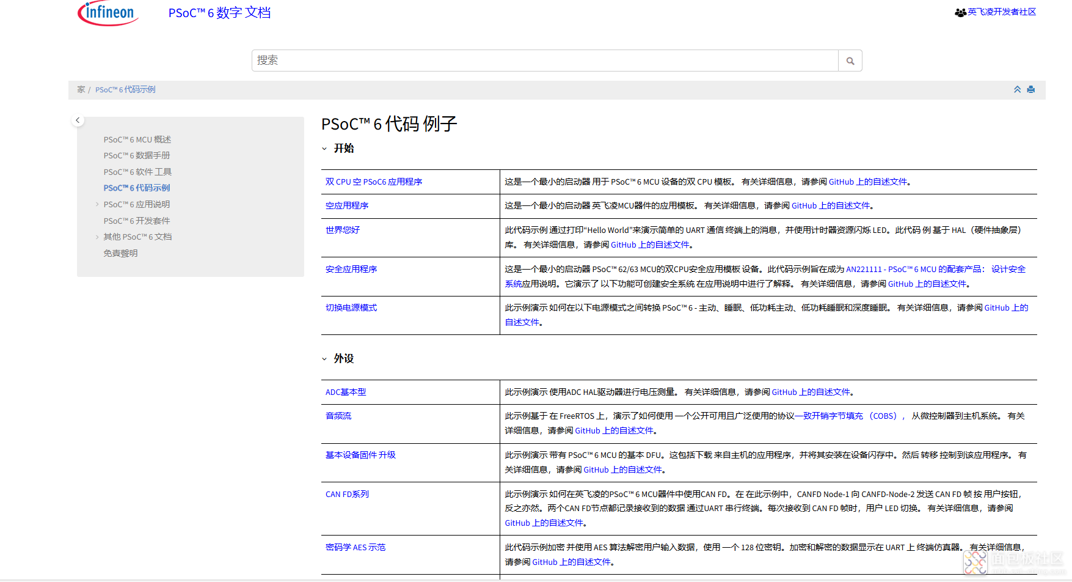Image resolution: width=1072 pixels, height=582 pixels.
Task: Open GitHub readme link in ADC基本型 row
Action: tap(811, 392)
